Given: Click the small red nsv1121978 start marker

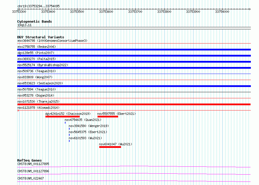Looking at the screenshot, I should click(x=18, y=110).
